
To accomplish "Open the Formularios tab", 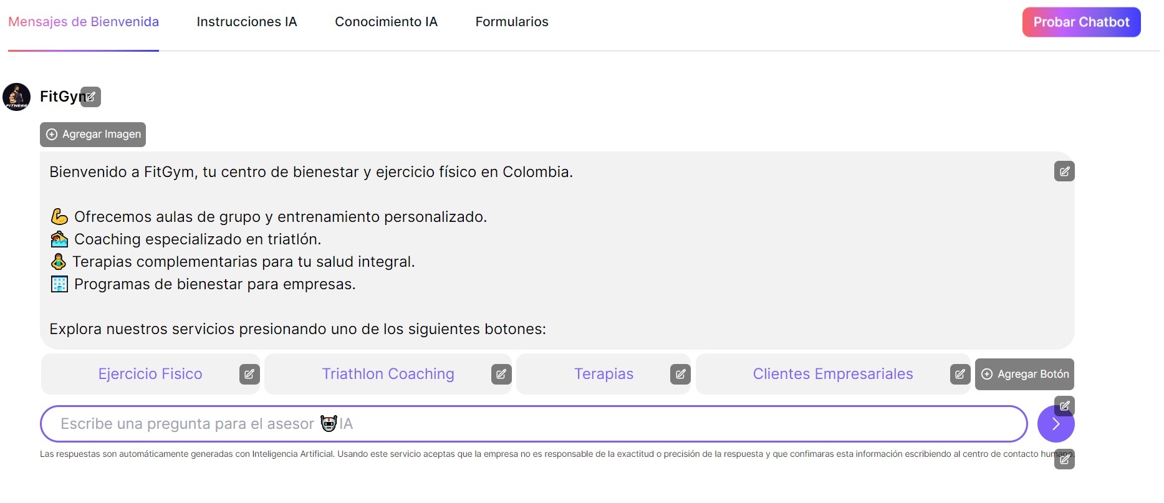I will pos(512,22).
